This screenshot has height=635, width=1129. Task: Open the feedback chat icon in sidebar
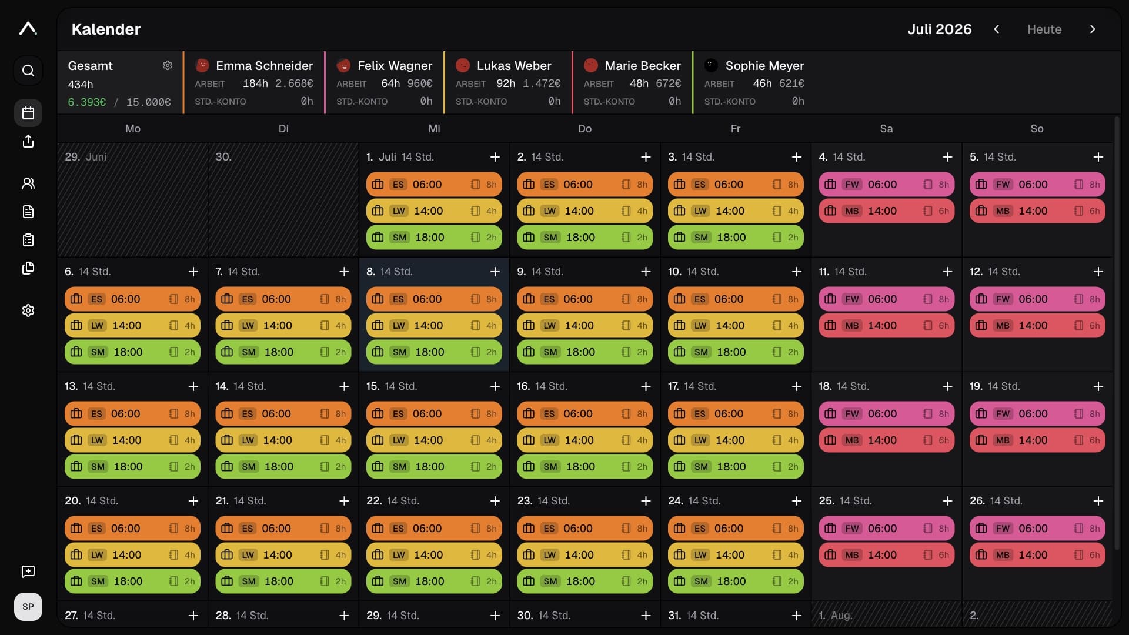point(28,571)
